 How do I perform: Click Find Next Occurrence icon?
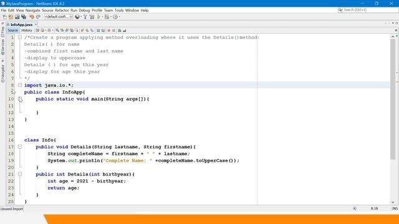tap(67, 30)
